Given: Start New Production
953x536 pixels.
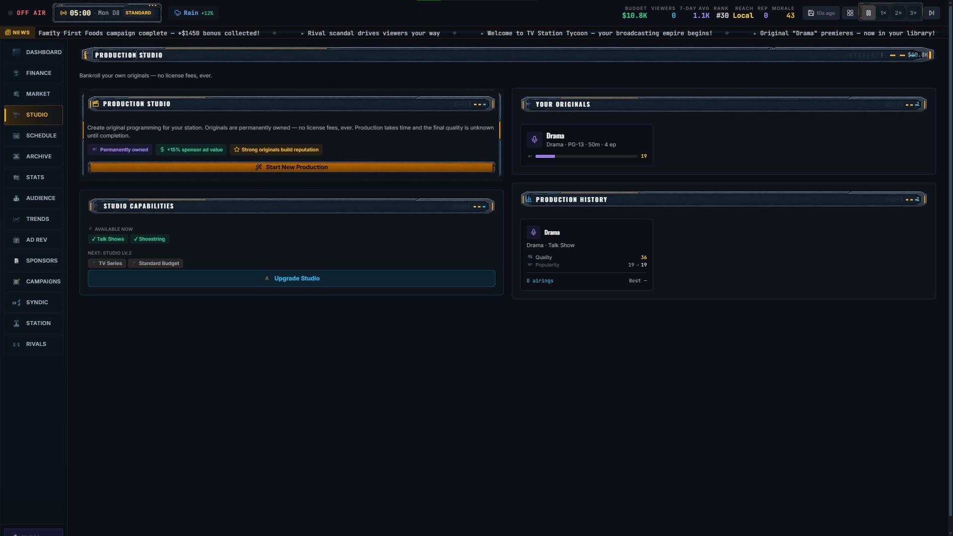Looking at the screenshot, I should 291,167.
